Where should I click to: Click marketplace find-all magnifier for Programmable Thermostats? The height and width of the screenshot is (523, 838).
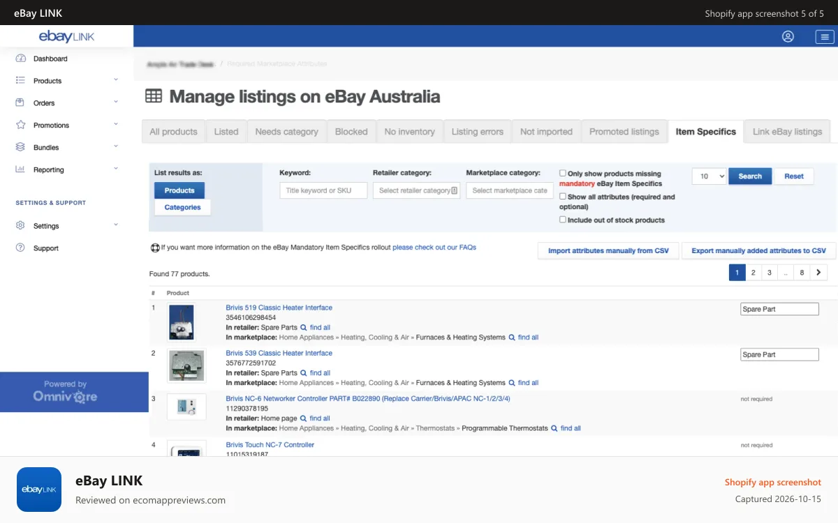(554, 428)
